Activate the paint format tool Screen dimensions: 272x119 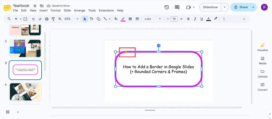click(53, 19)
